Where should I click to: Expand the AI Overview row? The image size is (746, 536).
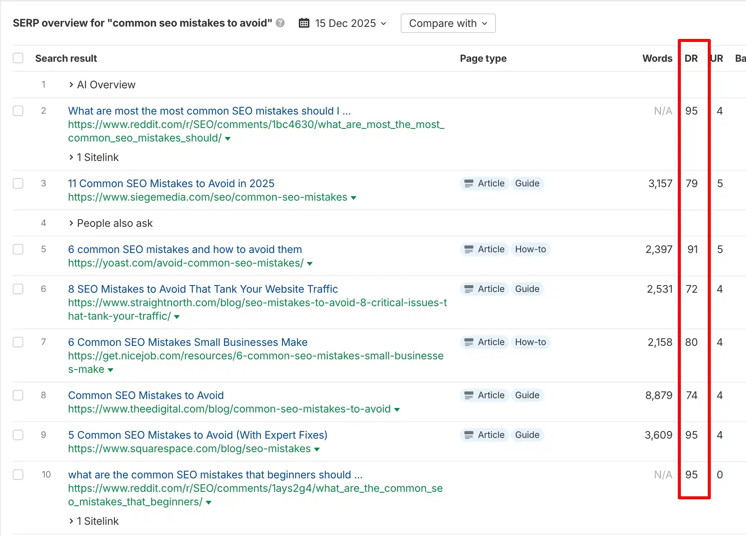click(72, 85)
